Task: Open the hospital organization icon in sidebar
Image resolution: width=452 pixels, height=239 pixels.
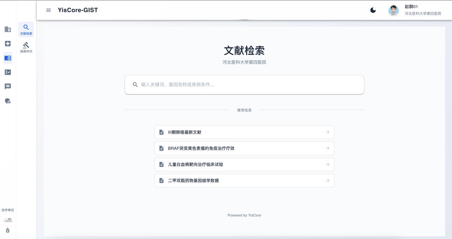Action: coord(8,29)
